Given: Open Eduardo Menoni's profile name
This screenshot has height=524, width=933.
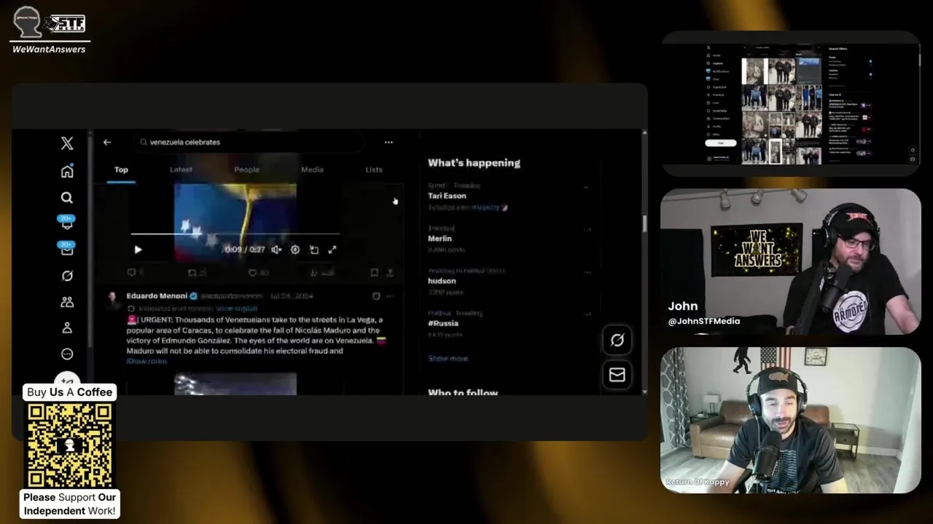Looking at the screenshot, I should pyautogui.click(x=157, y=296).
